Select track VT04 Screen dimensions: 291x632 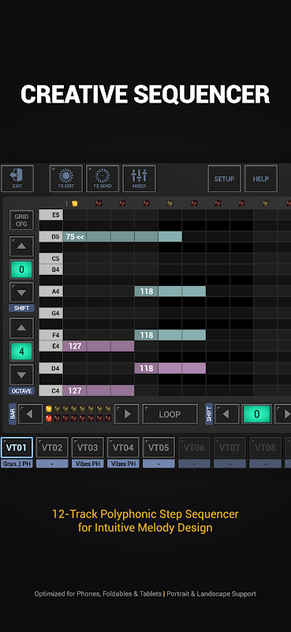pos(123,447)
